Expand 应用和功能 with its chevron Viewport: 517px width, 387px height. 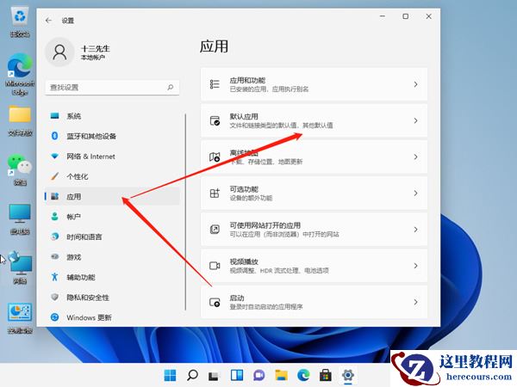415,84
